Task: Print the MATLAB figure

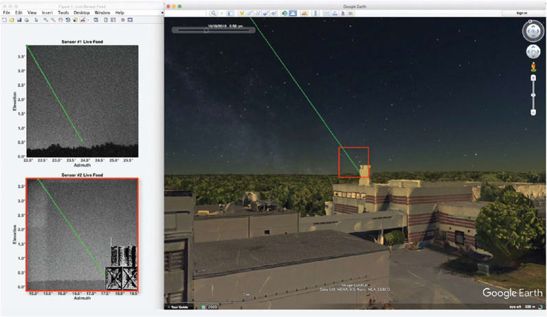Action: point(27,20)
